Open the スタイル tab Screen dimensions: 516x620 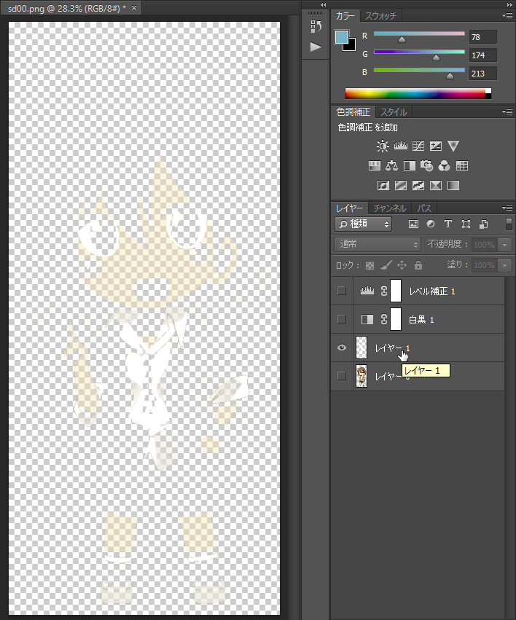click(393, 112)
